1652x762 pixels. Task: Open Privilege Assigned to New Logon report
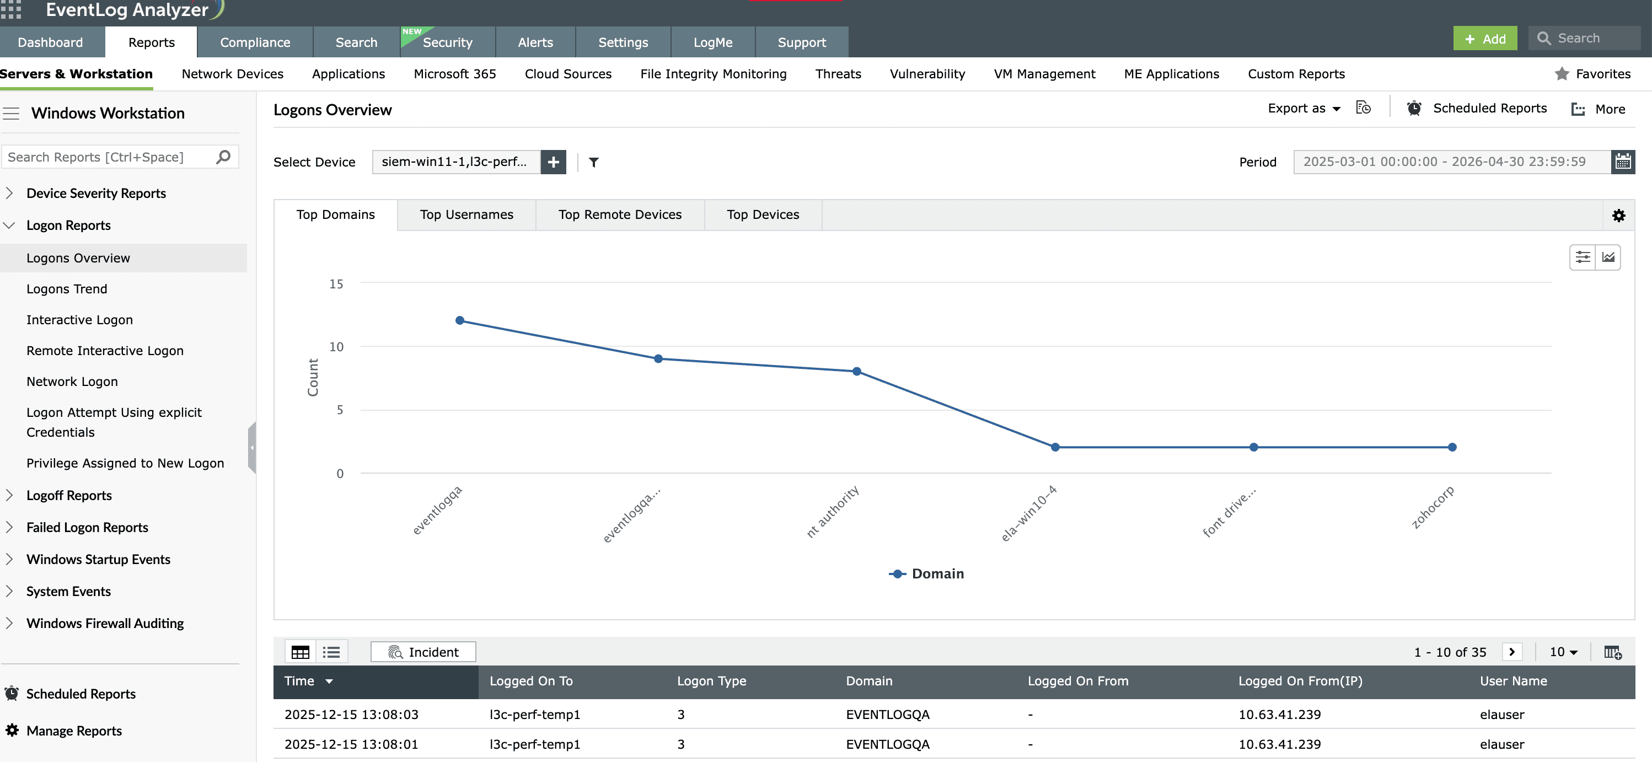[125, 463]
